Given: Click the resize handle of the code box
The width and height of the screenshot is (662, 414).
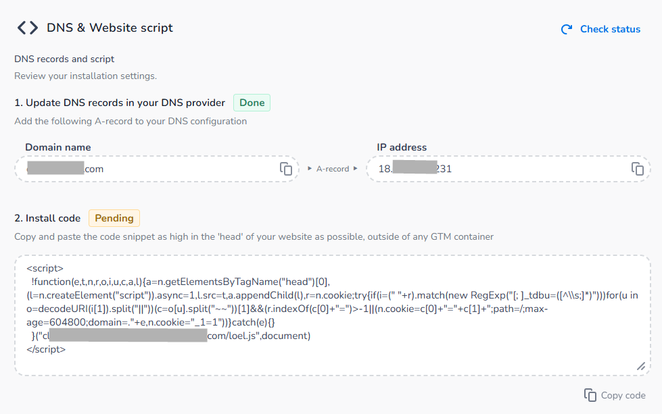Looking at the screenshot, I should pyautogui.click(x=641, y=366).
